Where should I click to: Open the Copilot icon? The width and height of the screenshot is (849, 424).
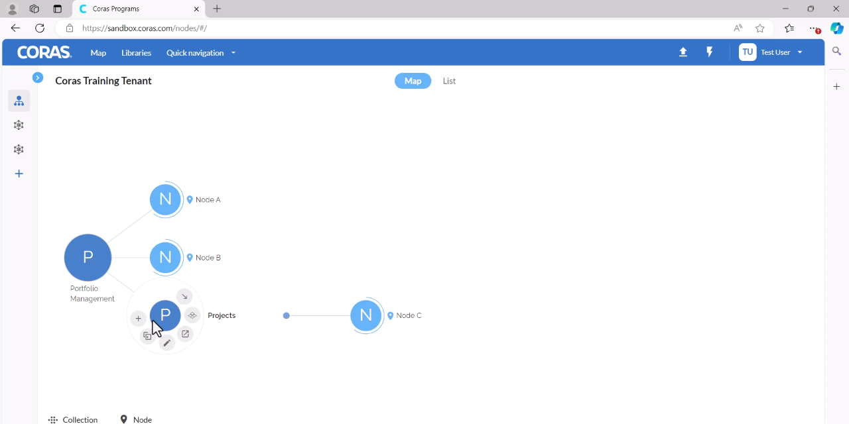click(x=837, y=28)
